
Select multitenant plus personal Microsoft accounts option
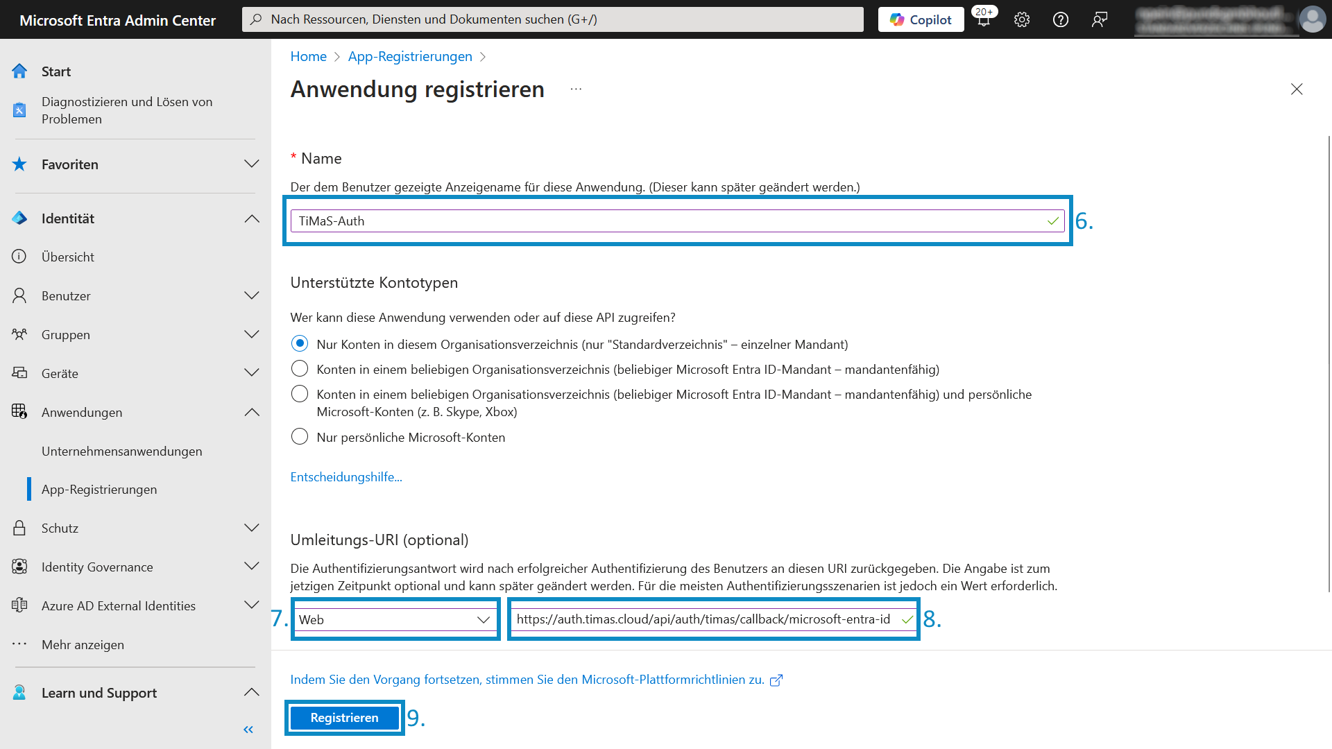300,394
